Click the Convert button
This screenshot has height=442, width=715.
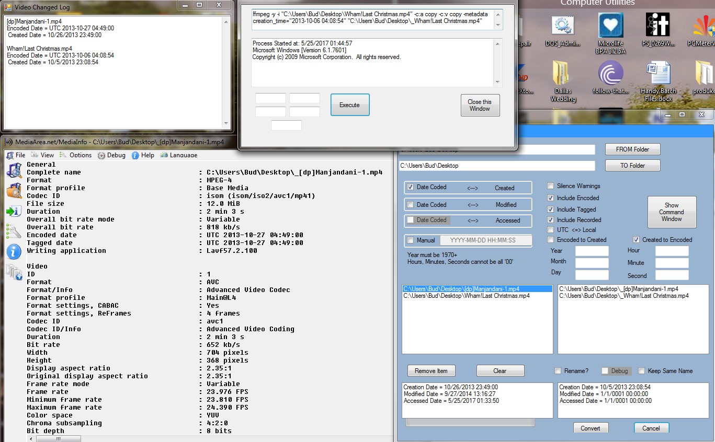pyautogui.click(x=591, y=428)
